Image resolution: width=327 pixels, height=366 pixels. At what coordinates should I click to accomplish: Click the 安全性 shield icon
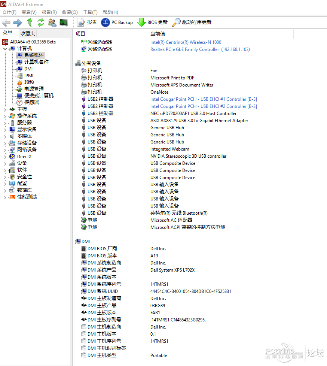(12, 177)
